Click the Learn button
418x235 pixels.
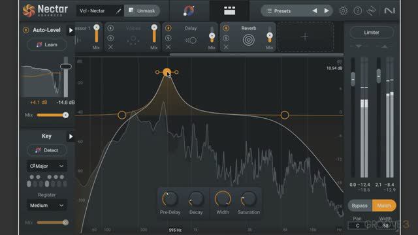point(47,44)
